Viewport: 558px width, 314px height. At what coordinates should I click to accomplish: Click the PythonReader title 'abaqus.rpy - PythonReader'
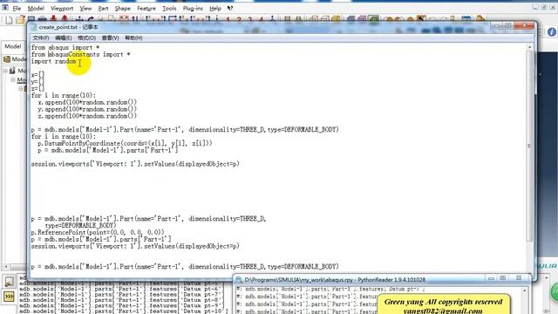[x=335, y=280]
